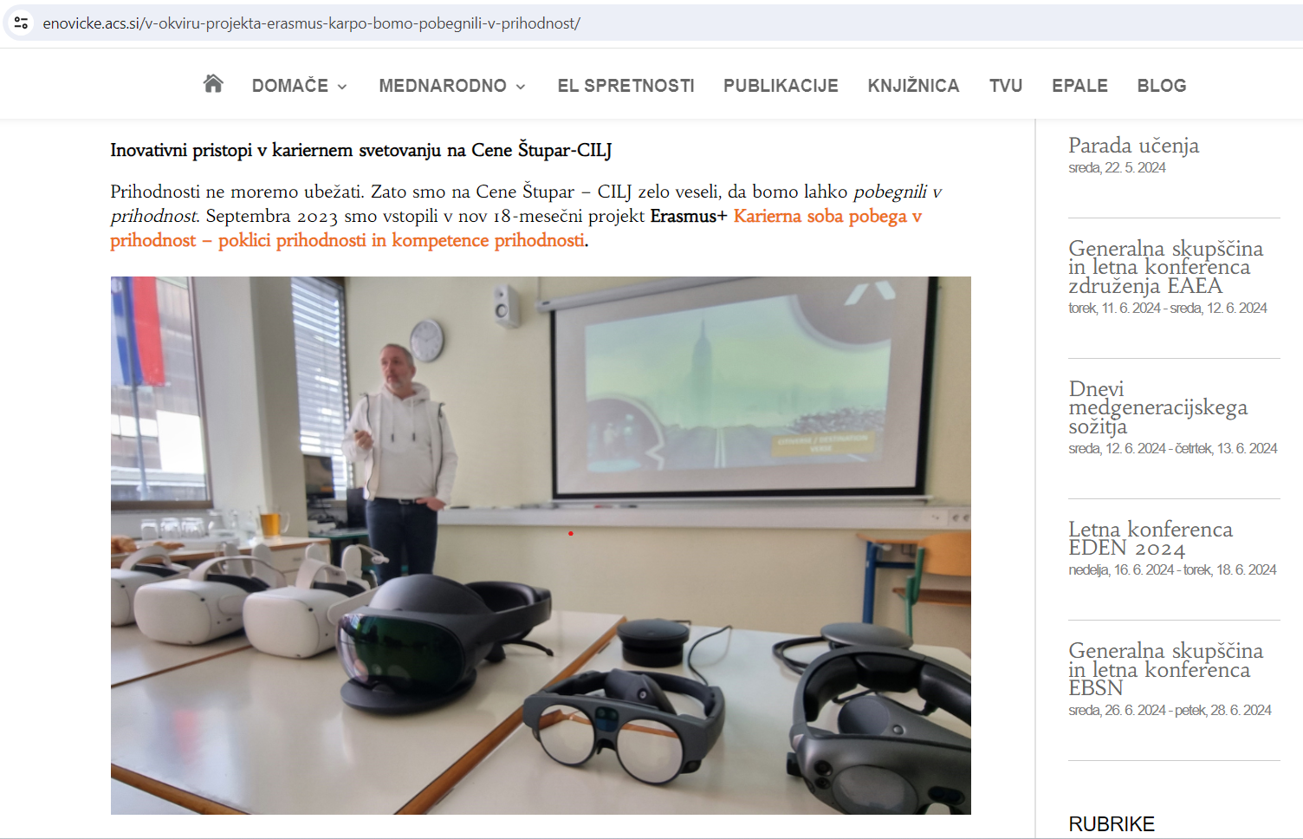Click the chevron arrow beside MEDNARODNO
This screenshot has height=839, width=1303.
(521, 87)
